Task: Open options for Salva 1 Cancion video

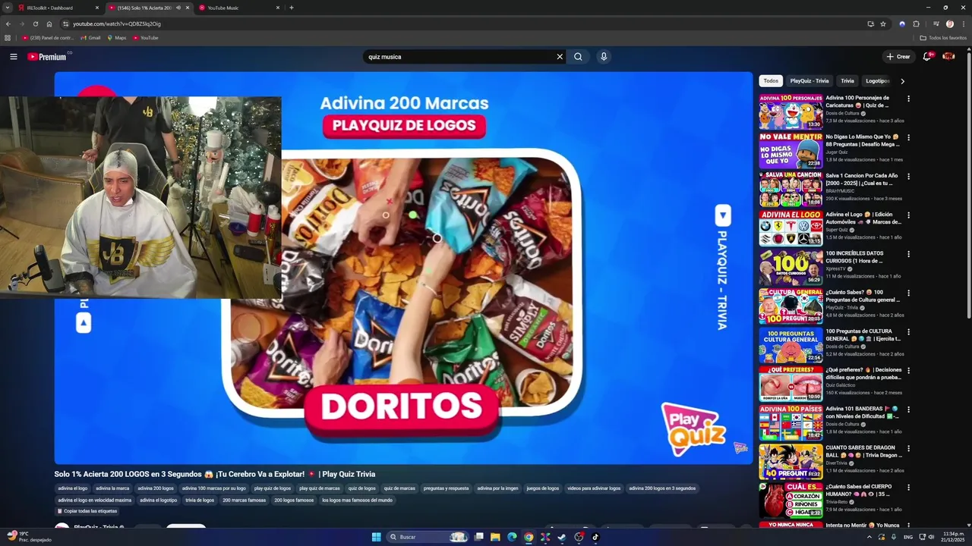Action: pyautogui.click(x=908, y=176)
